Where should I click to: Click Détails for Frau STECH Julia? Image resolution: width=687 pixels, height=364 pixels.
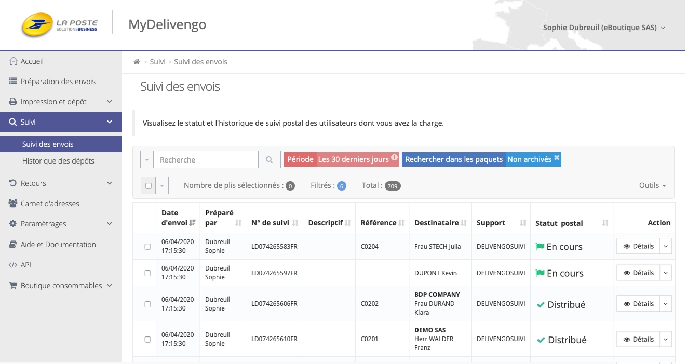pyautogui.click(x=638, y=246)
